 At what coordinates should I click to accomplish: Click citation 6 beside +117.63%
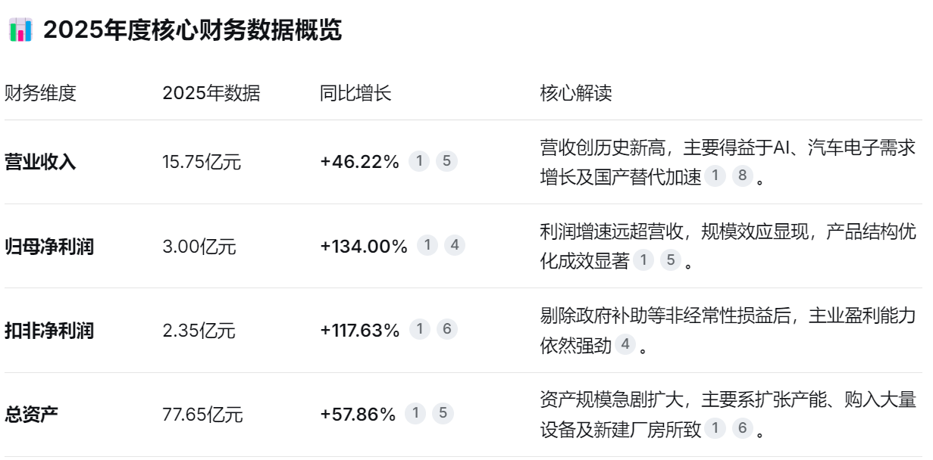pos(447,329)
